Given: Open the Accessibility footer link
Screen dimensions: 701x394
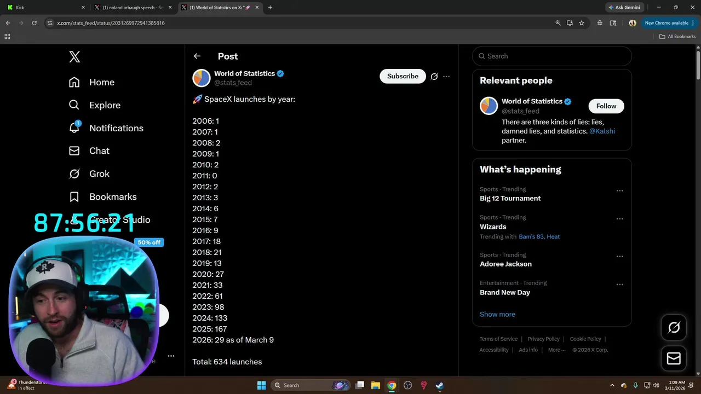Looking at the screenshot, I should tap(494, 350).
